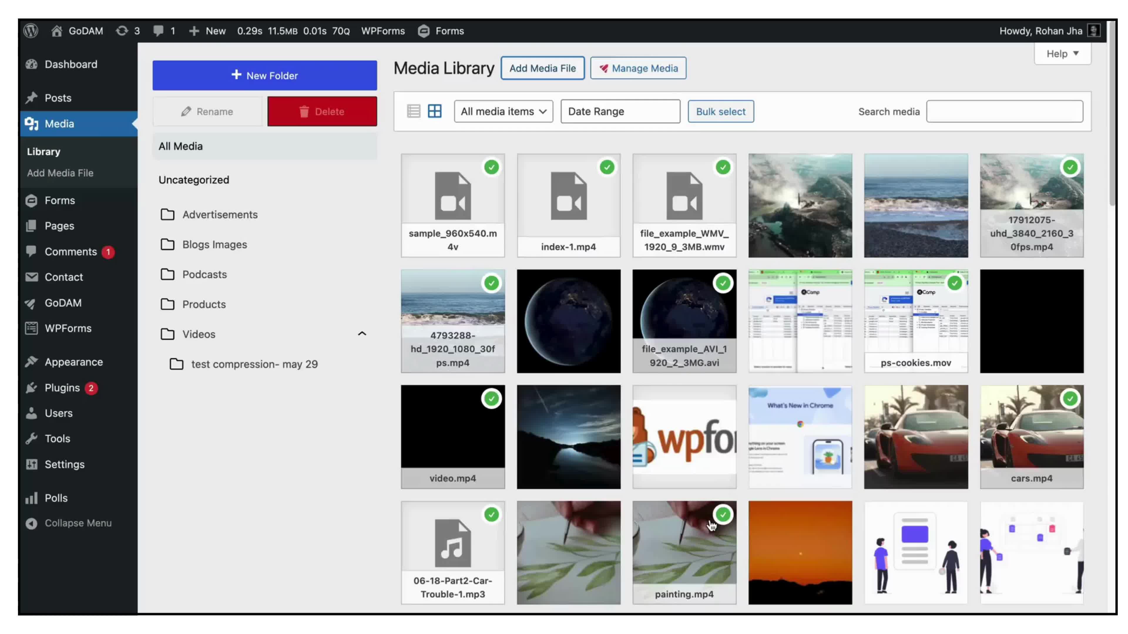Click the WordPress logo in admin bar

click(31, 31)
